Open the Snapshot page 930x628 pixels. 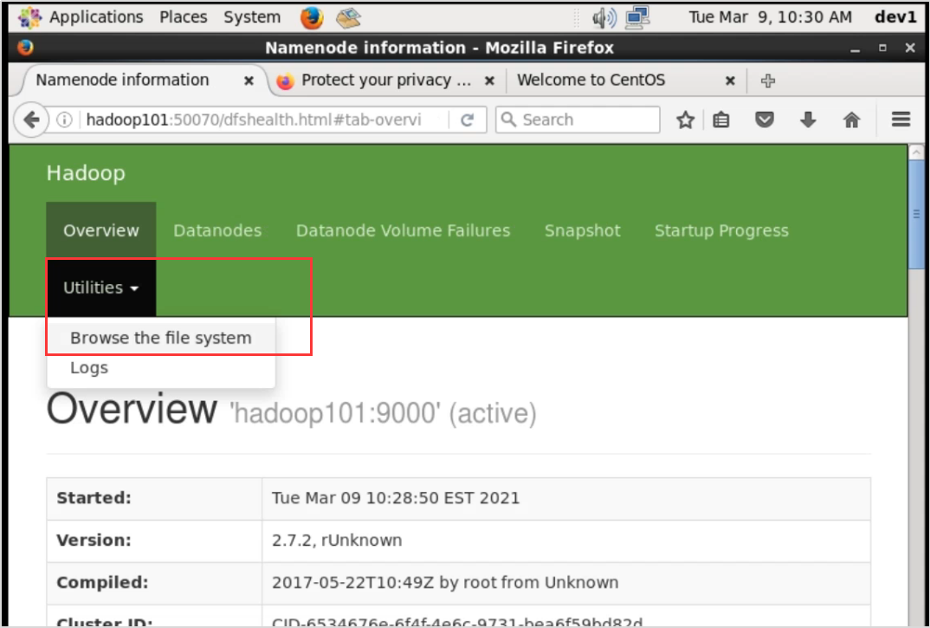[583, 230]
